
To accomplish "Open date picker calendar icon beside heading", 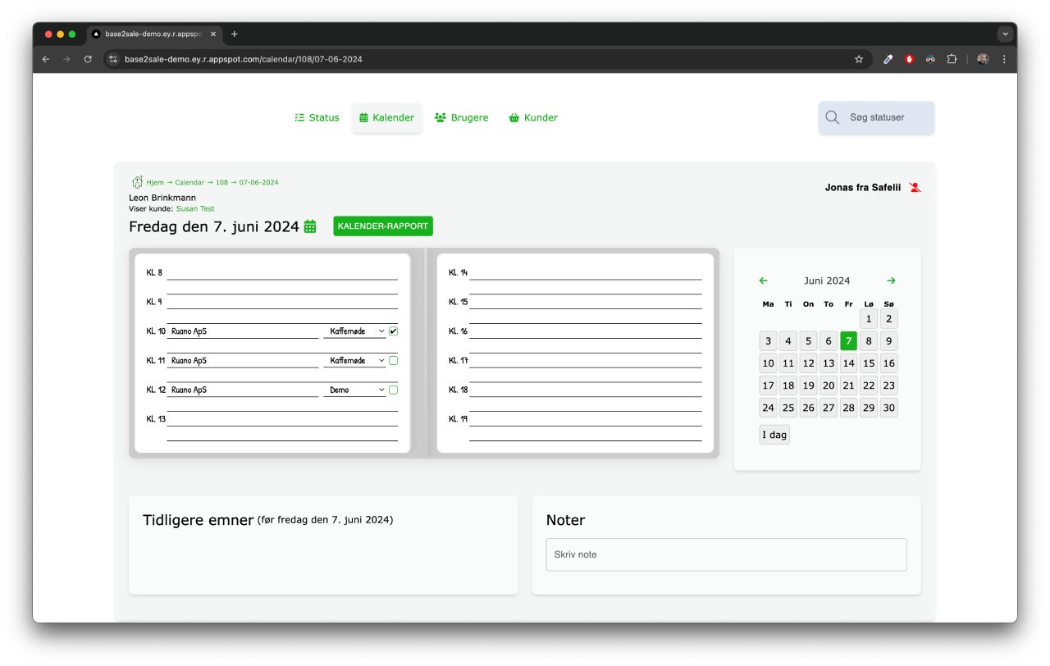I will point(310,226).
